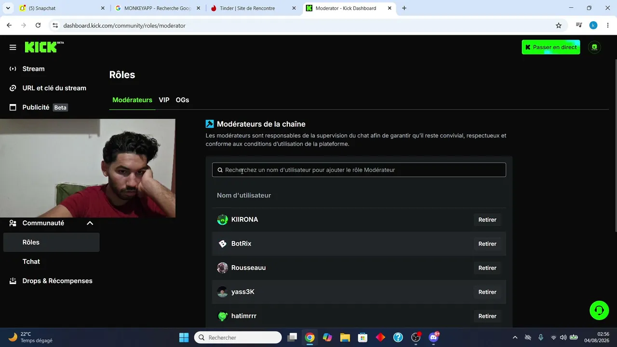Remove BotRix as moderator
Viewport: 617px width, 347px height.
[487, 244]
